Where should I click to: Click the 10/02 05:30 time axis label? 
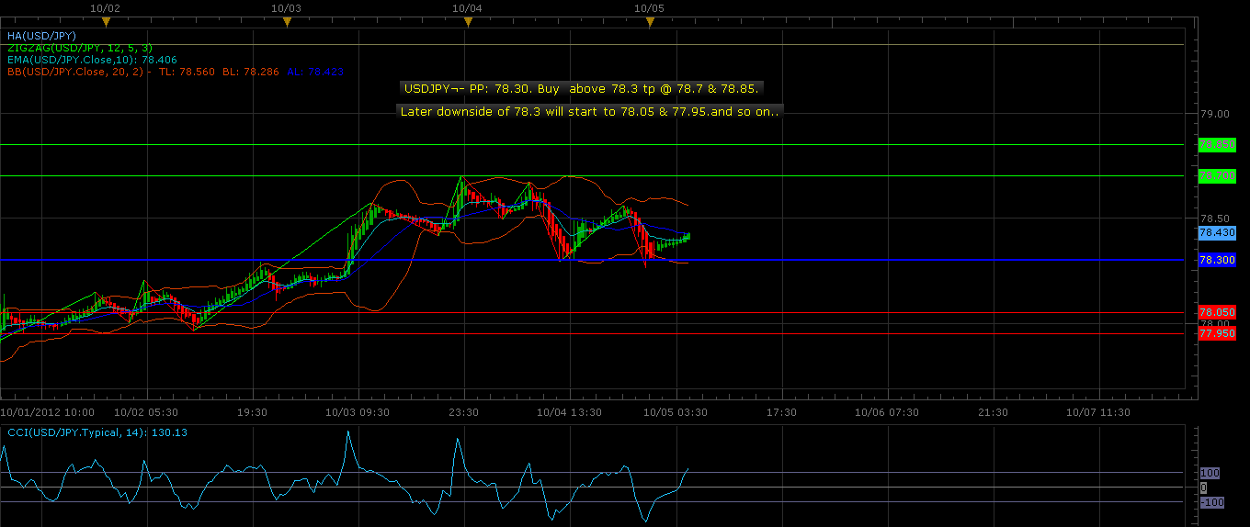146,412
